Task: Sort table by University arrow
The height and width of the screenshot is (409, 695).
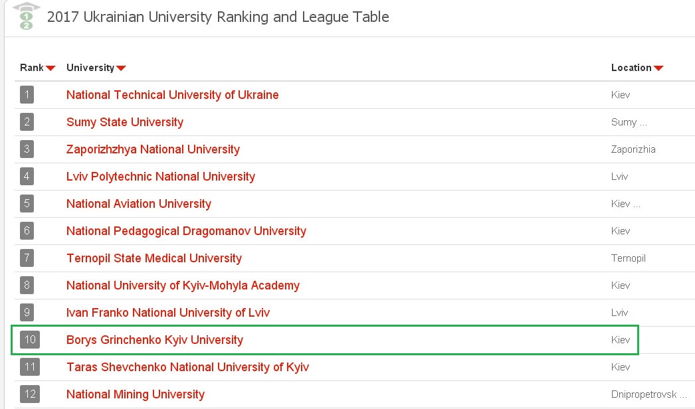Action: [121, 68]
